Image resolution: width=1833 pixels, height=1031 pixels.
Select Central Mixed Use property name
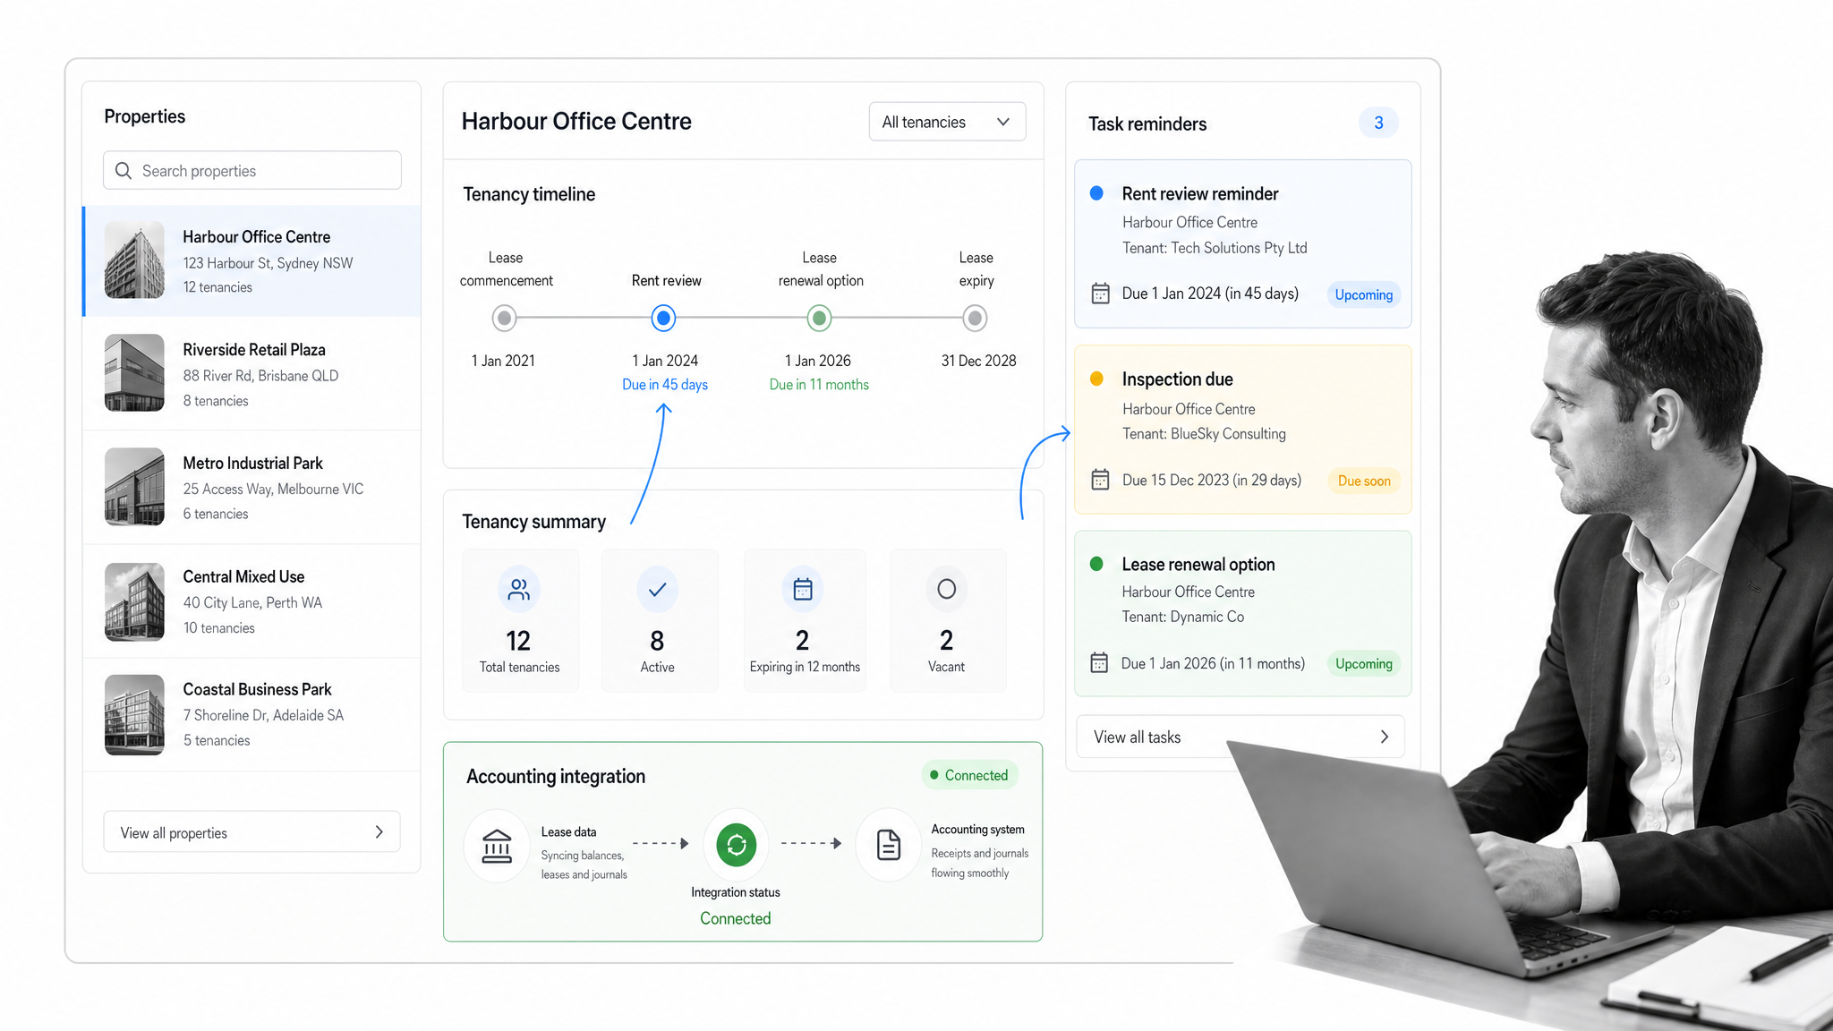243,577
